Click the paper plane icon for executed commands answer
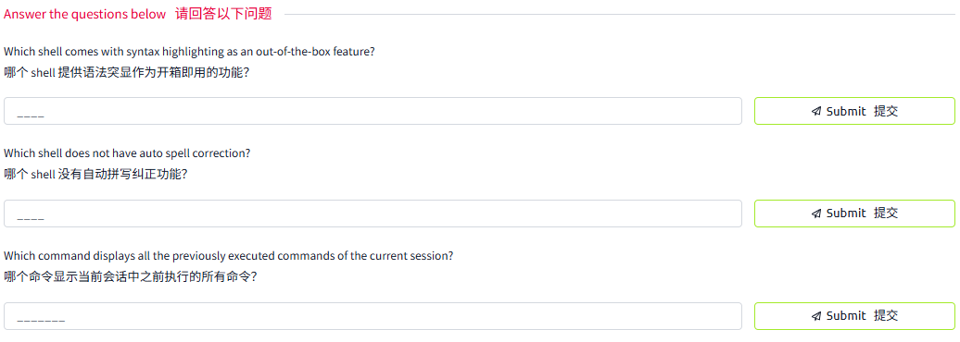 (816, 316)
